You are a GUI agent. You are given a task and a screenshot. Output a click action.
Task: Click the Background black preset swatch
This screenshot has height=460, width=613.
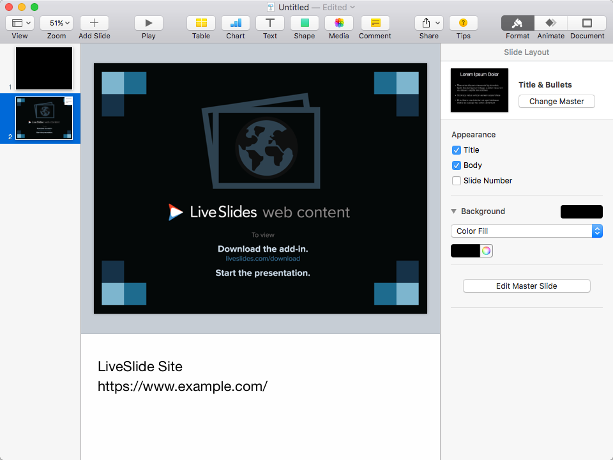581,211
